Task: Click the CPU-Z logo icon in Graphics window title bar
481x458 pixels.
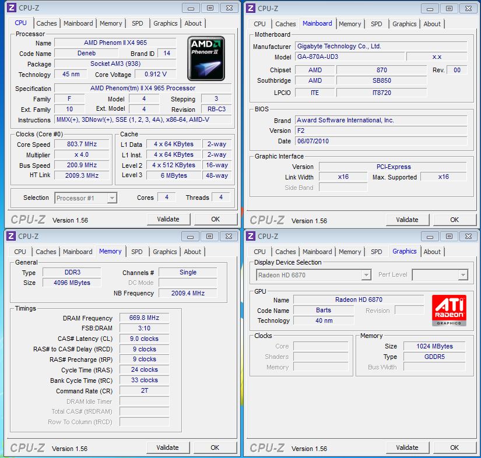Action: (251, 236)
